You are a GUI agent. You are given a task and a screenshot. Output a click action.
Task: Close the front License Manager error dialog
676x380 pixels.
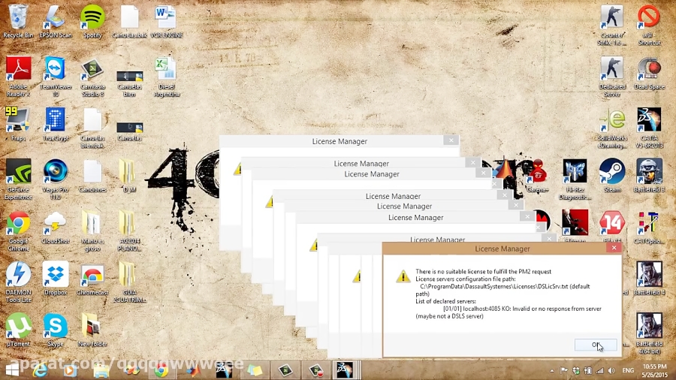[x=614, y=248]
